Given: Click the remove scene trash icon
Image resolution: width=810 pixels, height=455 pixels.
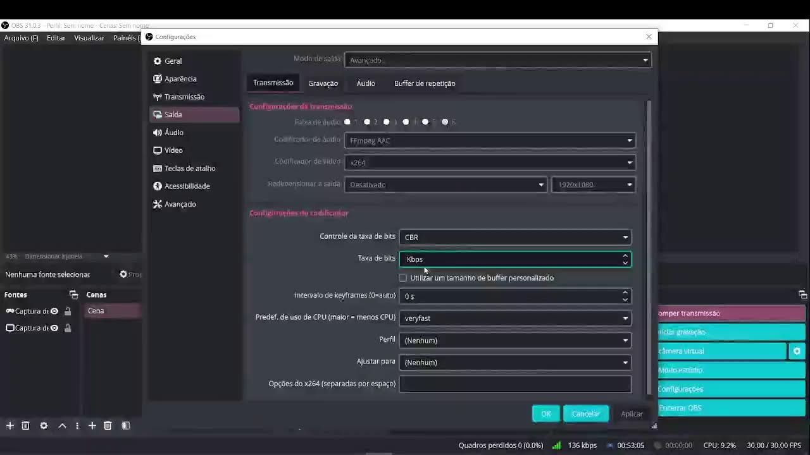Looking at the screenshot, I should pyautogui.click(x=108, y=426).
